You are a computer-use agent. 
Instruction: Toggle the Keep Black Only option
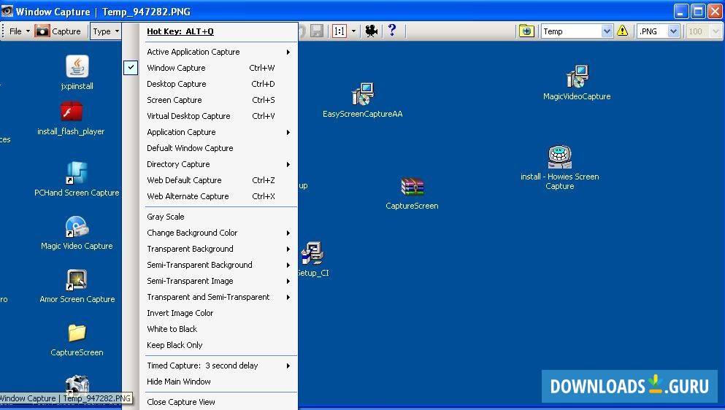[219, 345]
